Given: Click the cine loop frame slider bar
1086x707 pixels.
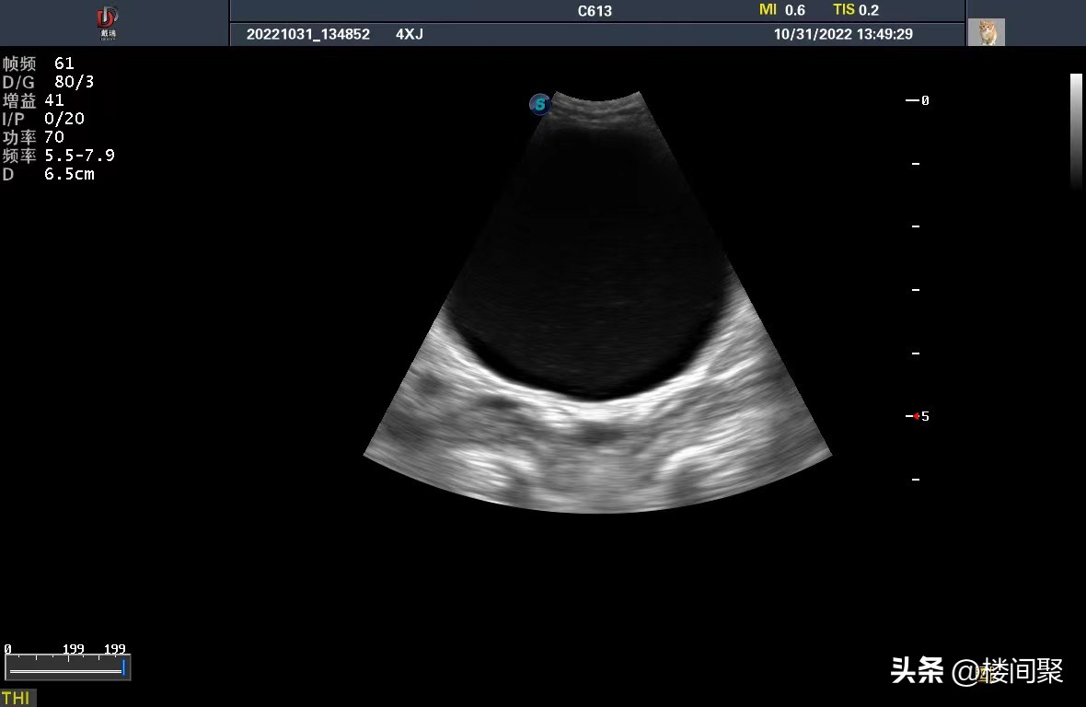Looking at the screenshot, I should click(x=67, y=668).
